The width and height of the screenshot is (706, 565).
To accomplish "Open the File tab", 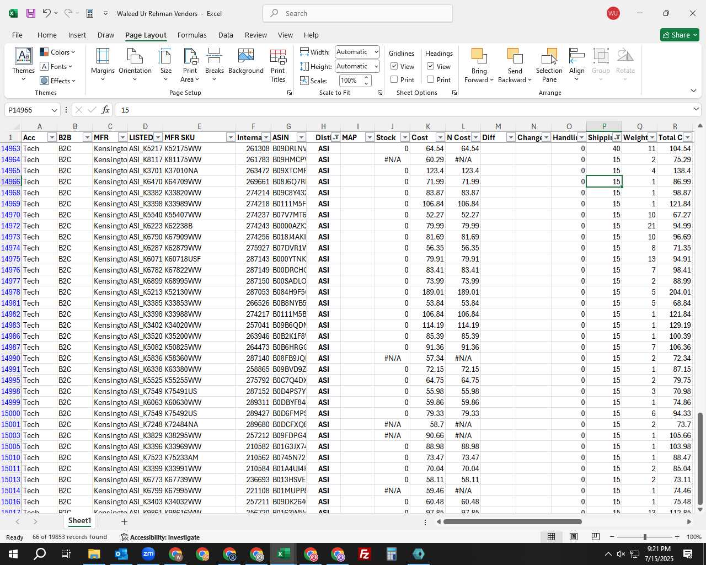I will pos(17,35).
